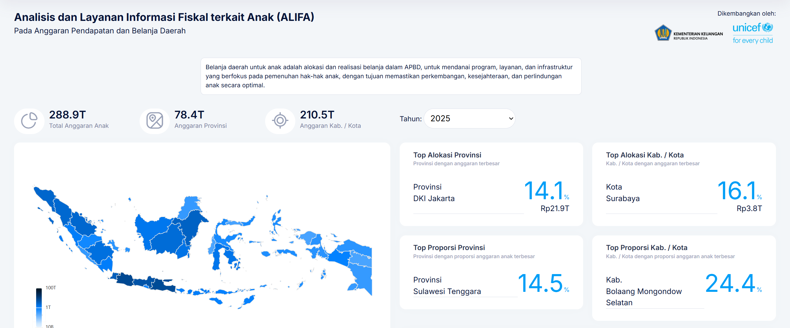Select the map pin icon for Anggaran Provinsi
The height and width of the screenshot is (328, 790).
coord(155,121)
